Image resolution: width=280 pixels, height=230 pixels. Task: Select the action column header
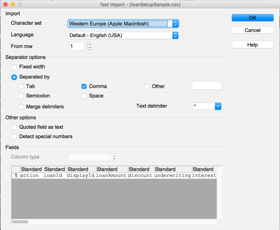[32, 169]
